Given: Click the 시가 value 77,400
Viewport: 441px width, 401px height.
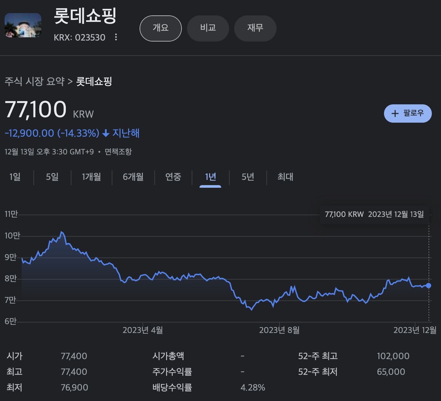Looking at the screenshot, I should point(74,356).
